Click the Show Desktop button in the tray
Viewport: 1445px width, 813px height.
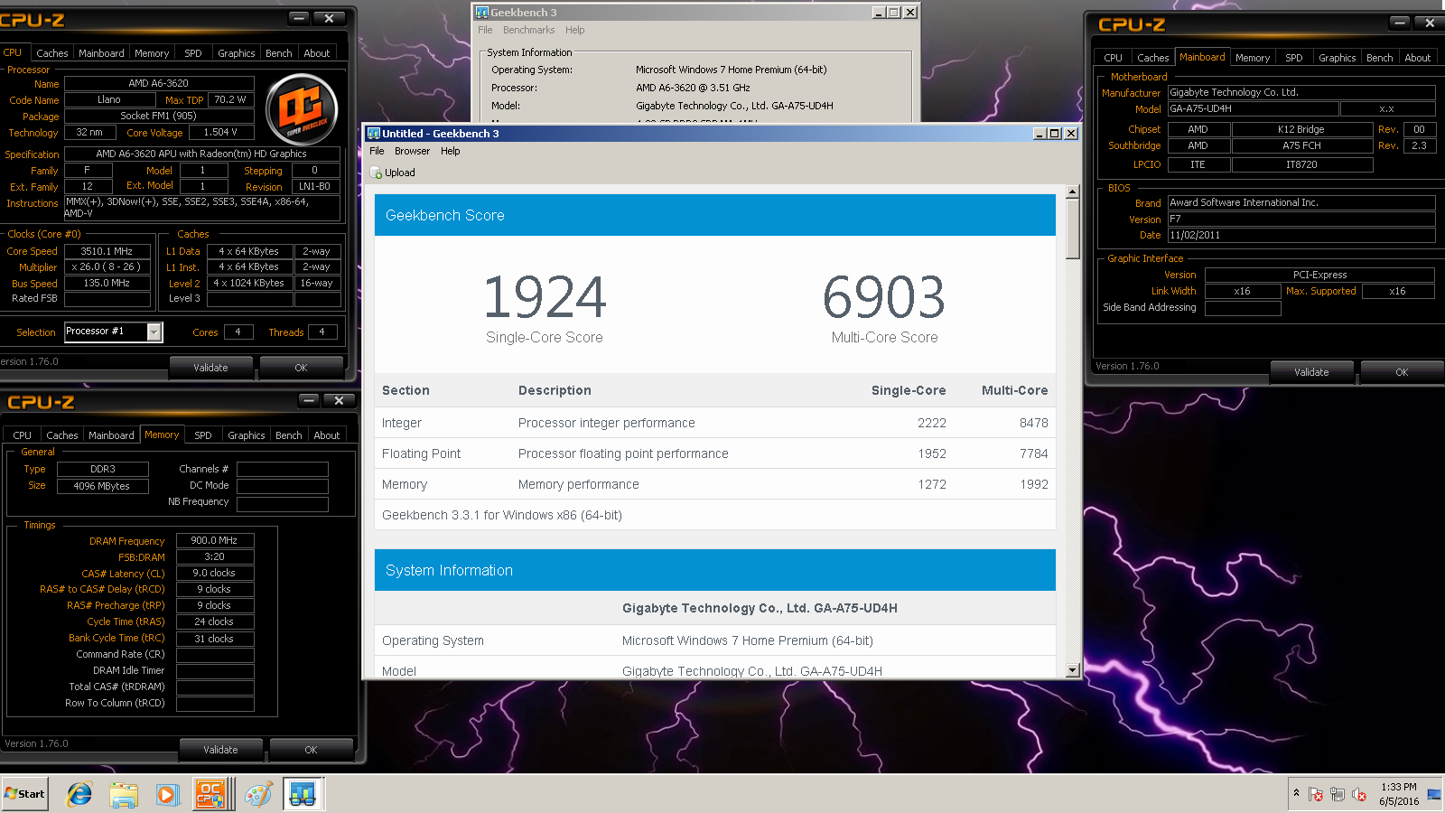(x=1435, y=794)
